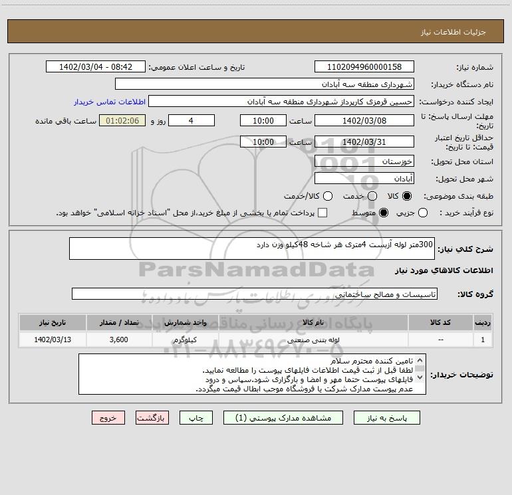This screenshot has width=512, height=495.
Task: Click delivery province خوزستان field
Action: [x=364, y=161]
